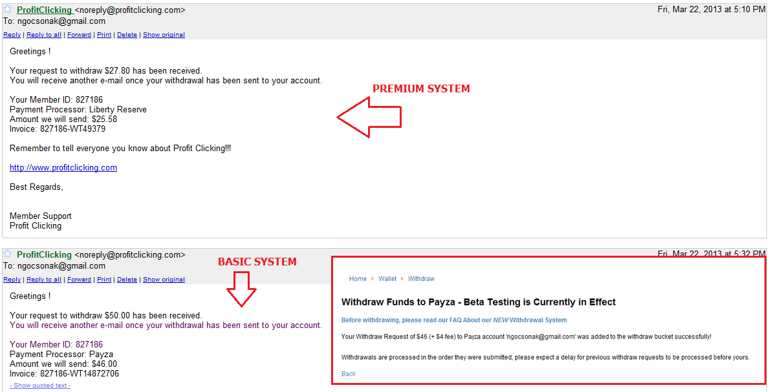Click the Back link on withdraw page
Screen dimensions: 769x392
[x=348, y=373]
